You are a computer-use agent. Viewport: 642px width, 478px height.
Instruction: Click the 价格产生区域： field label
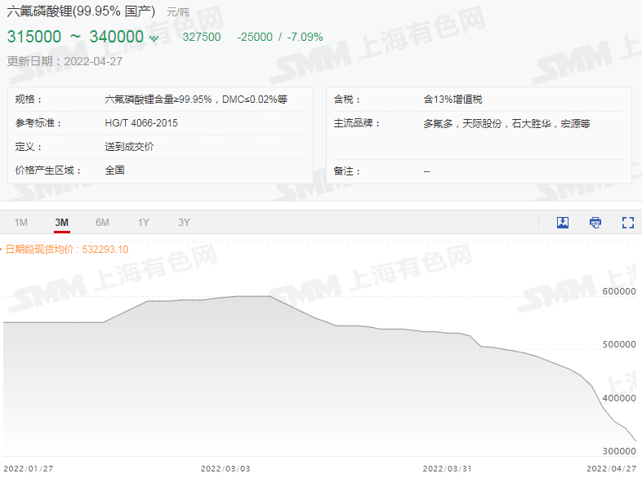tap(48, 170)
